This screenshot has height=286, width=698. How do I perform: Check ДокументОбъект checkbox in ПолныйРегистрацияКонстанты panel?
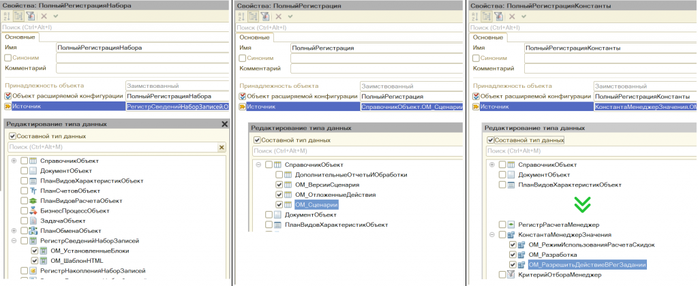502,175
